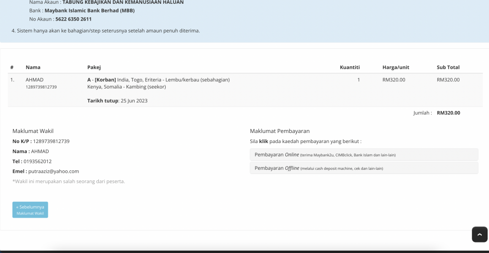Click the Tarikh tutup 25 Jun 2023 text
This screenshot has height=253, width=489.
(117, 100)
